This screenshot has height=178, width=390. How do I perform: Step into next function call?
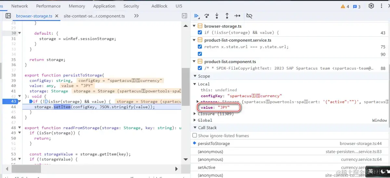click(x=217, y=16)
